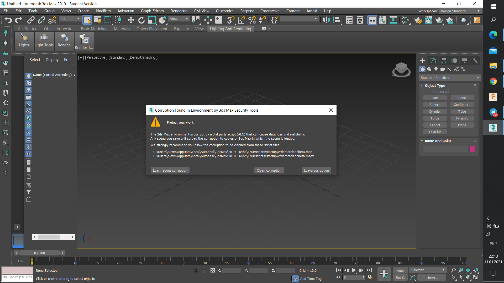Image resolution: width=504 pixels, height=283 pixels.
Task: Expand the Scene Explorer play arrow
Action: point(18,227)
